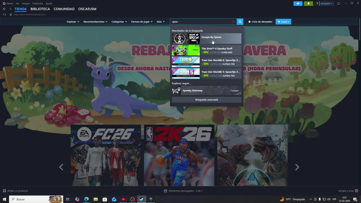Switch to Big Picture mode icon
The image size is (361, 203).
[339, 4]
